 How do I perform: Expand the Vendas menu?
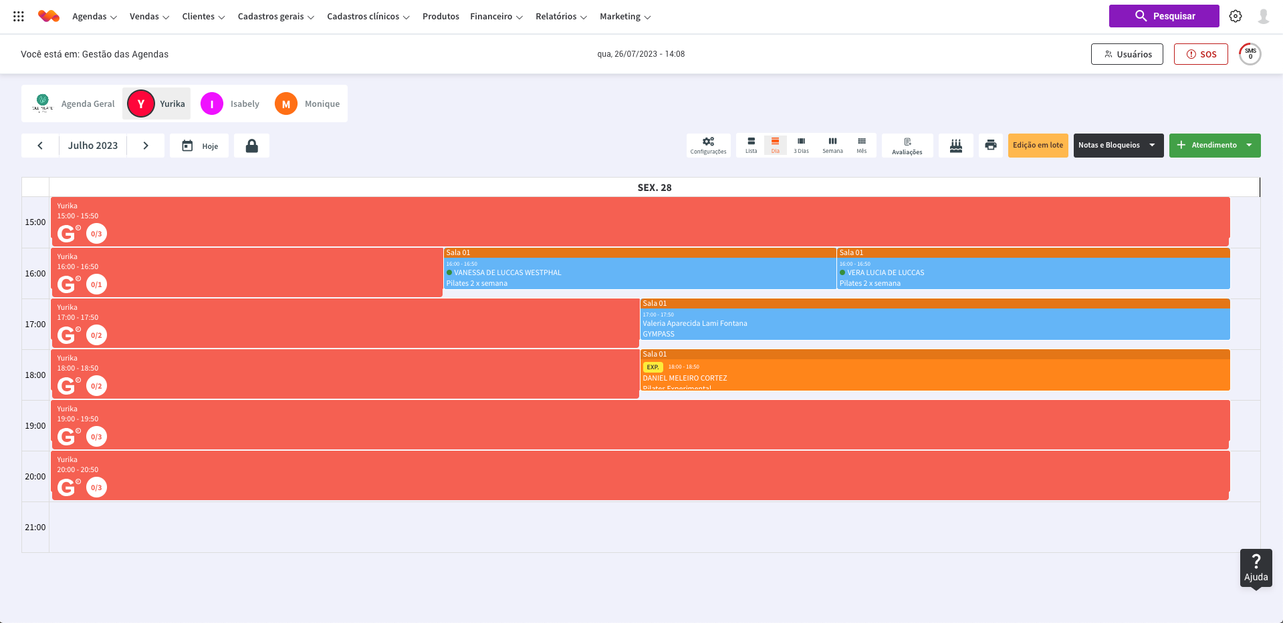click(x=149, y=17)
